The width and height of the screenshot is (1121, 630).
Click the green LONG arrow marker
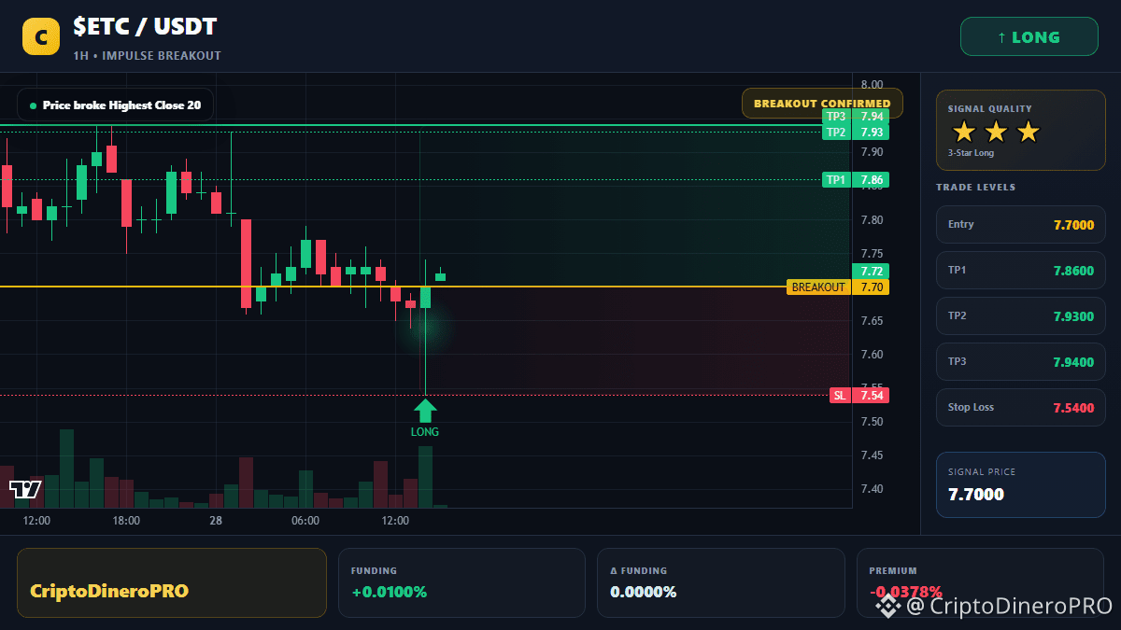coord(425,412)
